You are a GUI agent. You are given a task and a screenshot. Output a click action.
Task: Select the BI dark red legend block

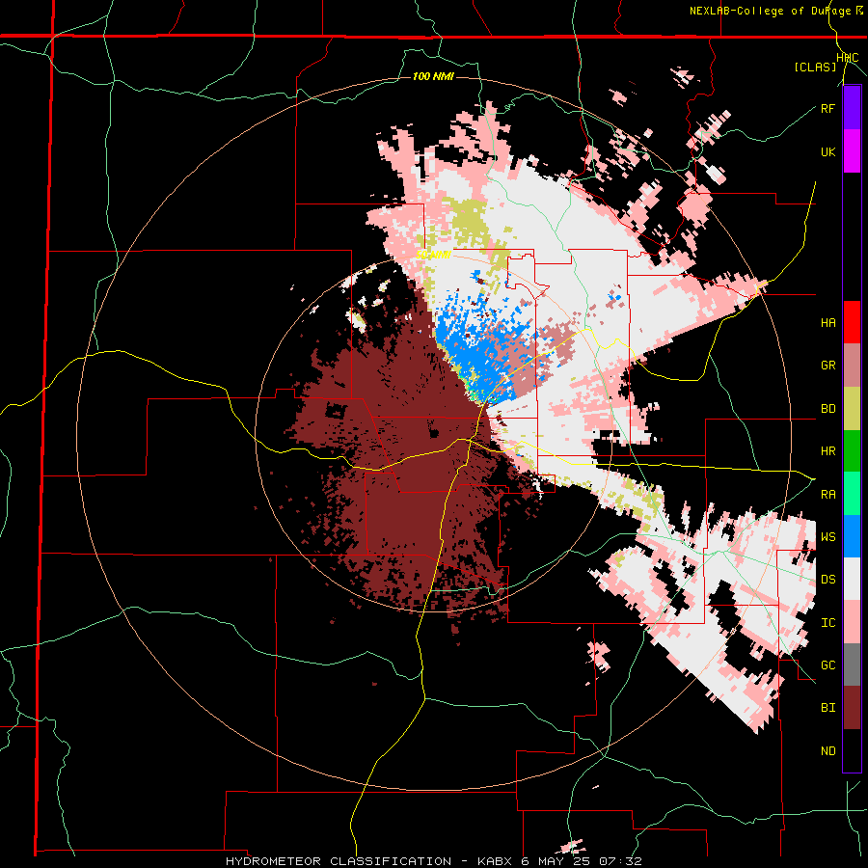852,708
